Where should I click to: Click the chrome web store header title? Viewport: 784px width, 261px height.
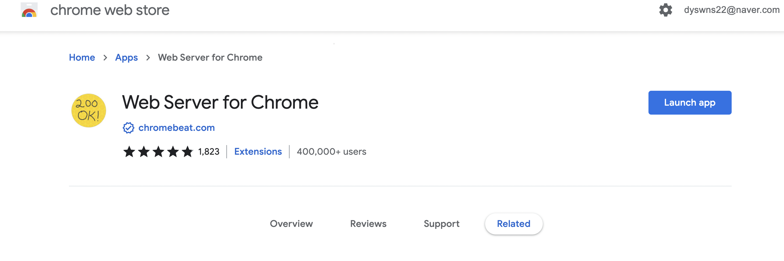(x=110, y=10)
